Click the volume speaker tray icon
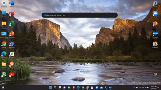The height and width of the screenshot is (90, 161). click(145, 87)
